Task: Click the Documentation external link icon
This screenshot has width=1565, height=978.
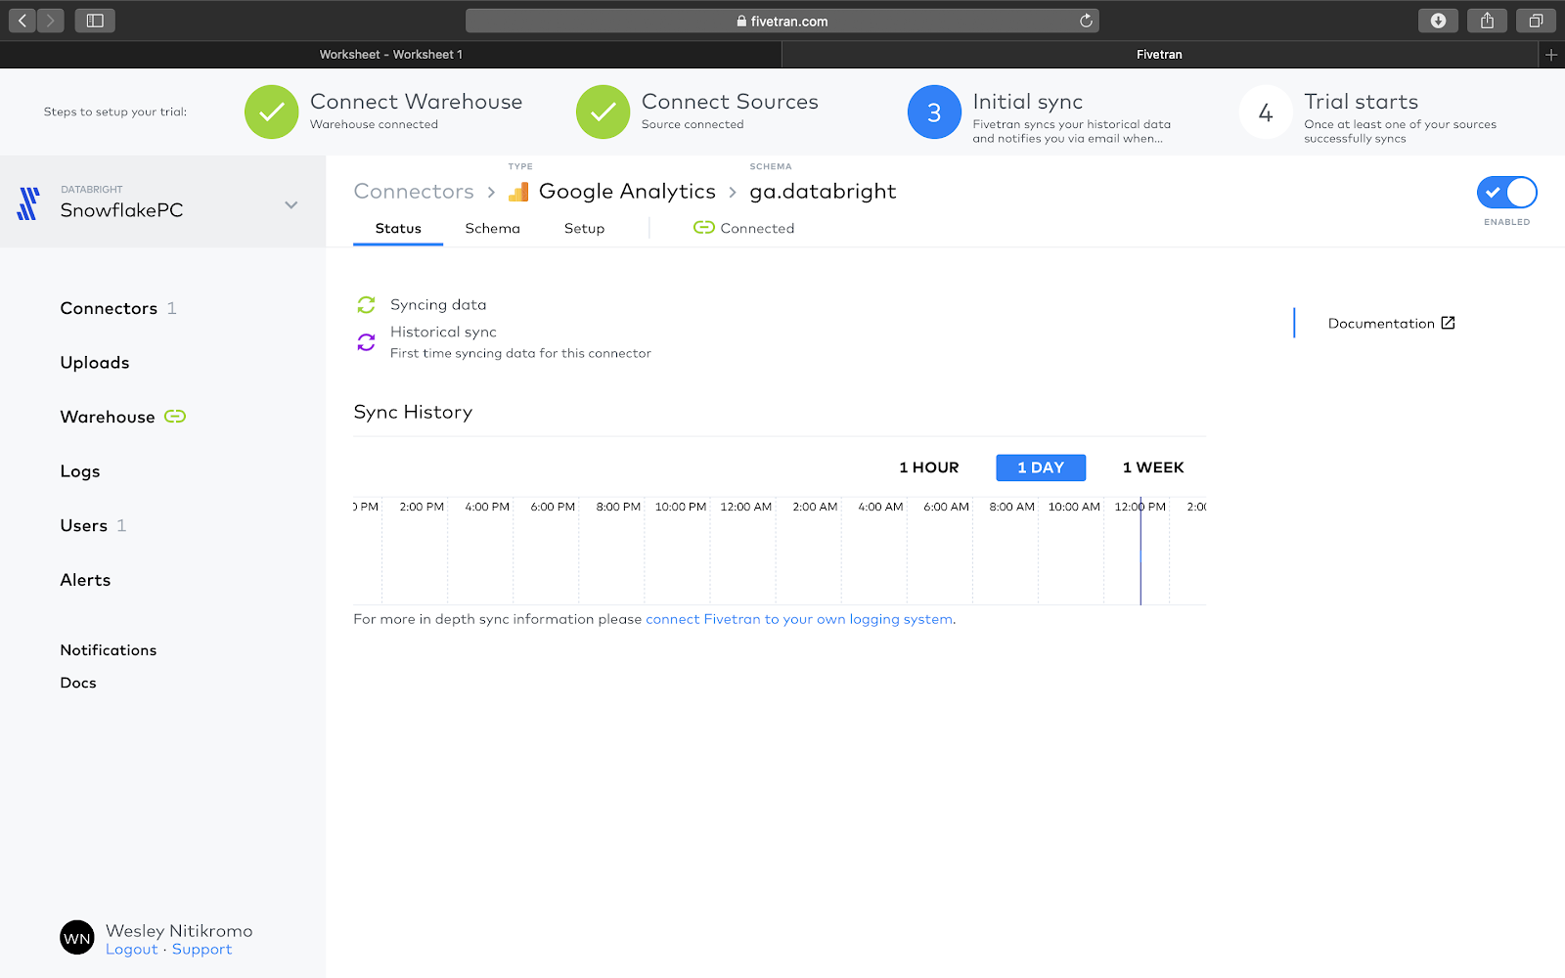Action: pos(1448,323)
